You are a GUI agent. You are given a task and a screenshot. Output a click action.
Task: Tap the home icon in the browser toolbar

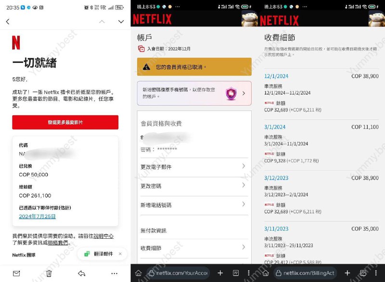tap(138, 273)
